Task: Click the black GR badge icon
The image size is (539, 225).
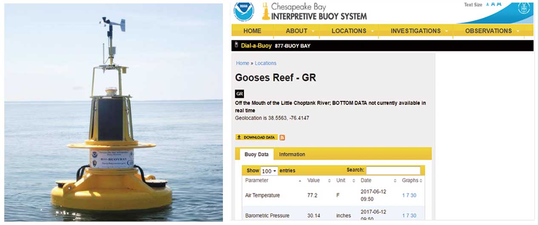Action: coord(240,94)
